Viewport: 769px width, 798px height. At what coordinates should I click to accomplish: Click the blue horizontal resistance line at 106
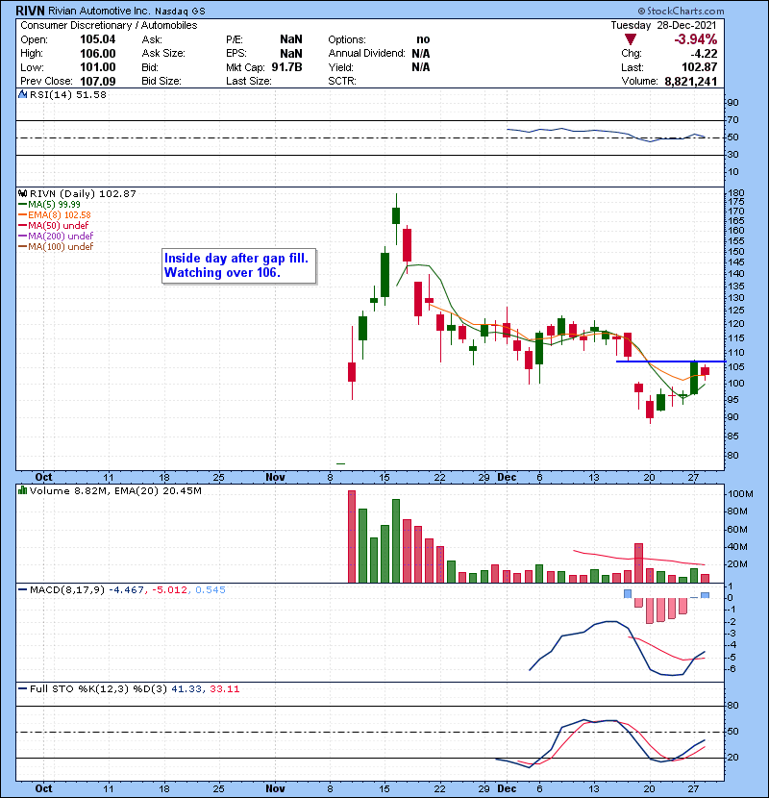pos(670,362)
